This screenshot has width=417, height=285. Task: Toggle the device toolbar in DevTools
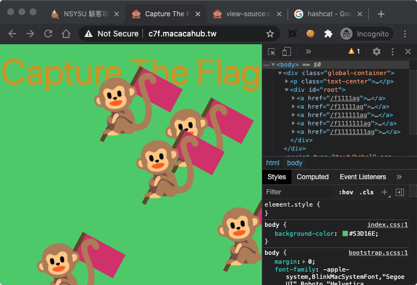tap(286, 52)
